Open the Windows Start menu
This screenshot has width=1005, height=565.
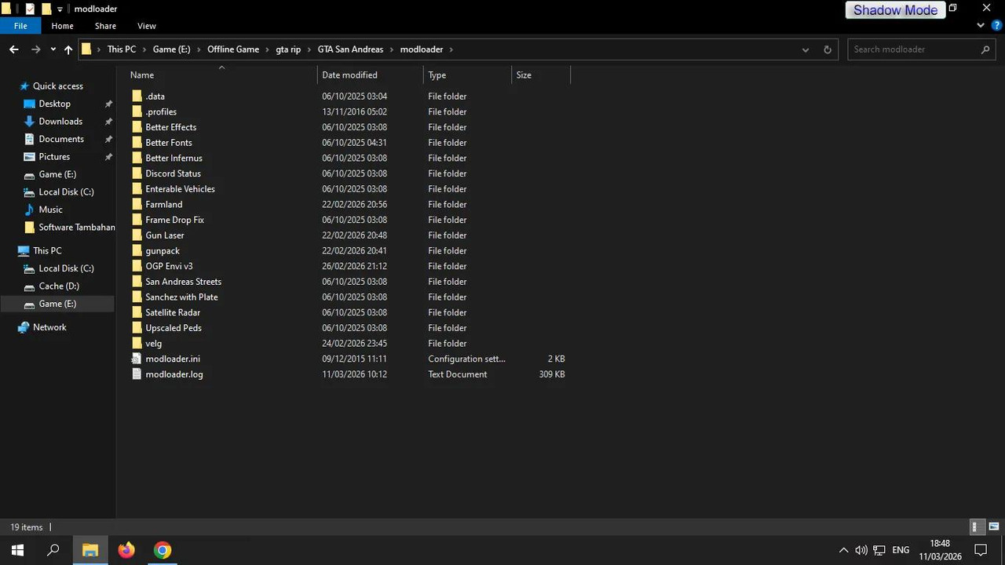coord(17,550)
